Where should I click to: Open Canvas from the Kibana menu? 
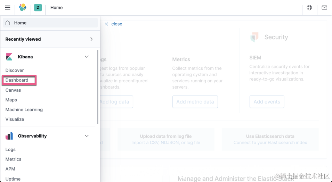coord(13,90)
